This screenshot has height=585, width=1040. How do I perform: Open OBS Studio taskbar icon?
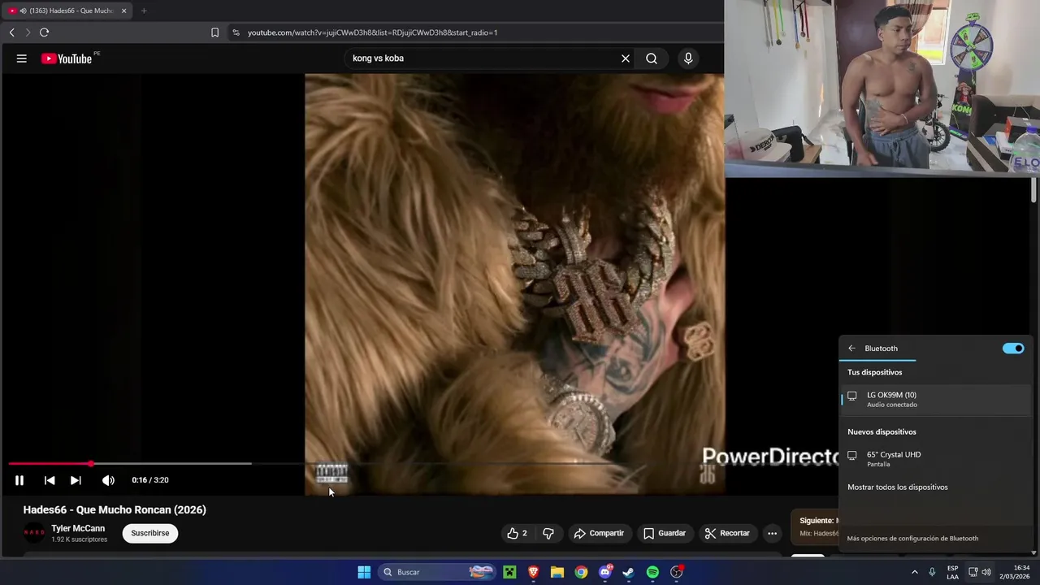coord(677,572)
